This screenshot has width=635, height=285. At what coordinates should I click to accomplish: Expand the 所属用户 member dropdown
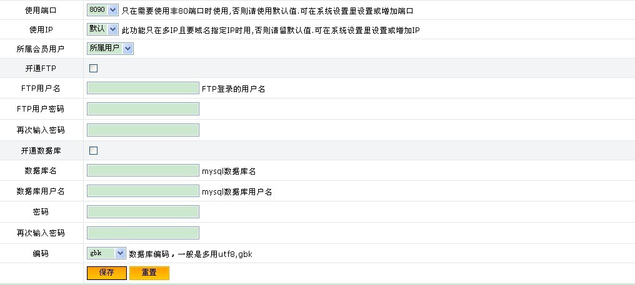(111, 48)
